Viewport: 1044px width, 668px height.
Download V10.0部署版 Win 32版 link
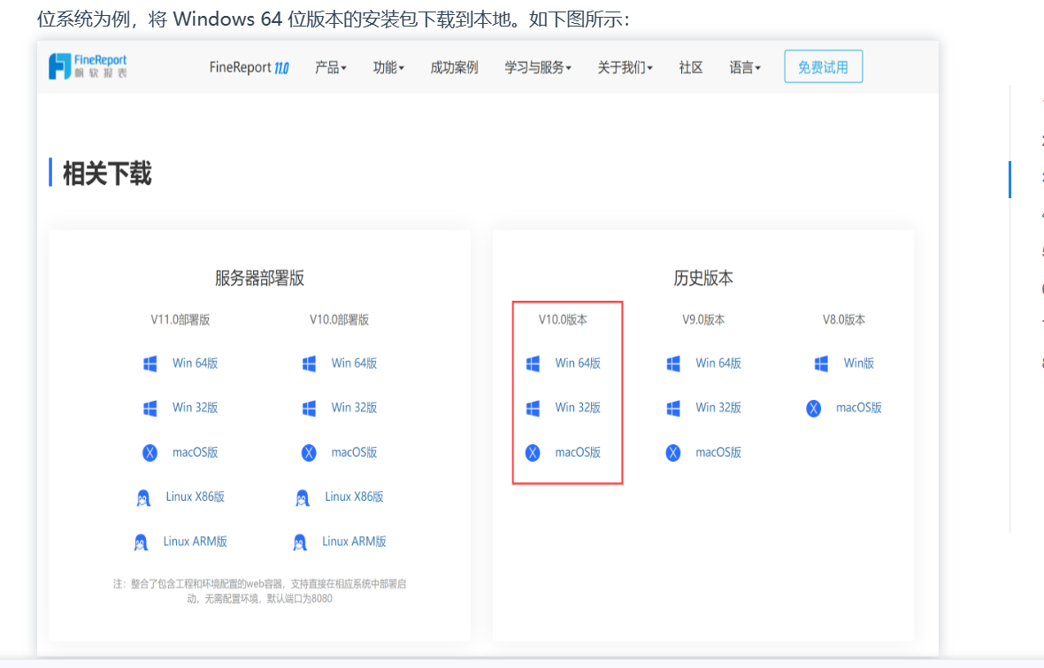[x=354, y=408]
